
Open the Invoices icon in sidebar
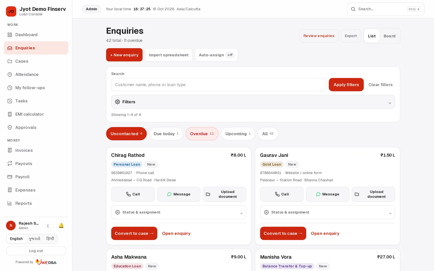point(10,150)
